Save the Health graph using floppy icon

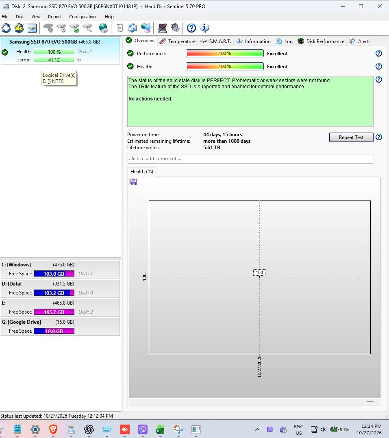[x=133, y=182]
